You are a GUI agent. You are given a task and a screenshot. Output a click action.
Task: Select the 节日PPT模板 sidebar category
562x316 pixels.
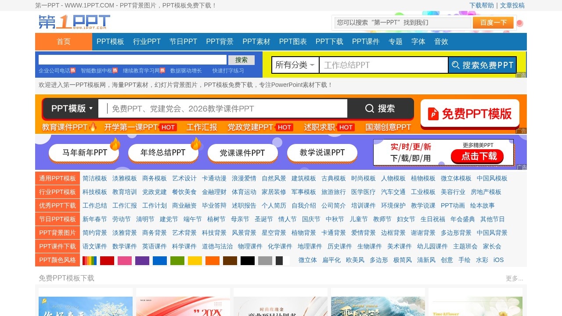coord(57,219)
